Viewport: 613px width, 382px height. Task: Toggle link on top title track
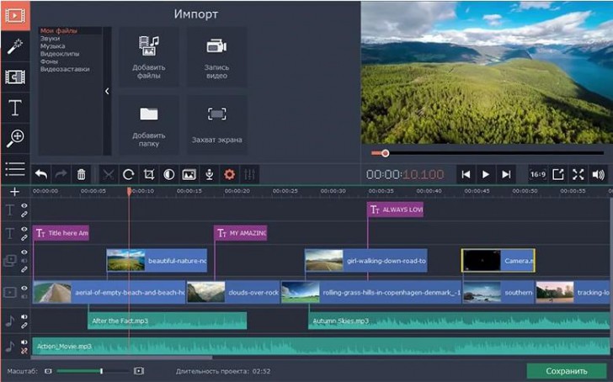pos(24,215)
